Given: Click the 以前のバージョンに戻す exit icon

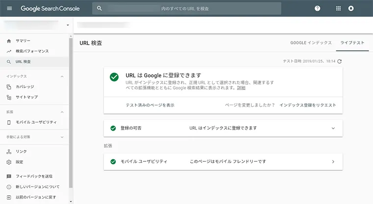Looking at the screenshot, I should click(x=9, y=197).
